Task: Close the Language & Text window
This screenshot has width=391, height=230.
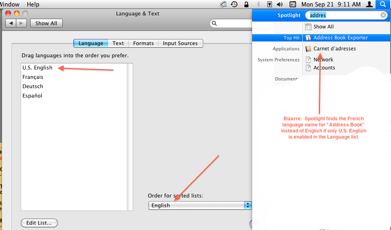Action: pos(8,13)
